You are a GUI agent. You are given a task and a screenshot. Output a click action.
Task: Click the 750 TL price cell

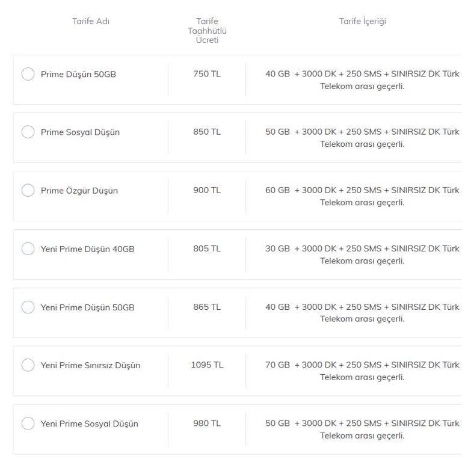tap(207, 74)
